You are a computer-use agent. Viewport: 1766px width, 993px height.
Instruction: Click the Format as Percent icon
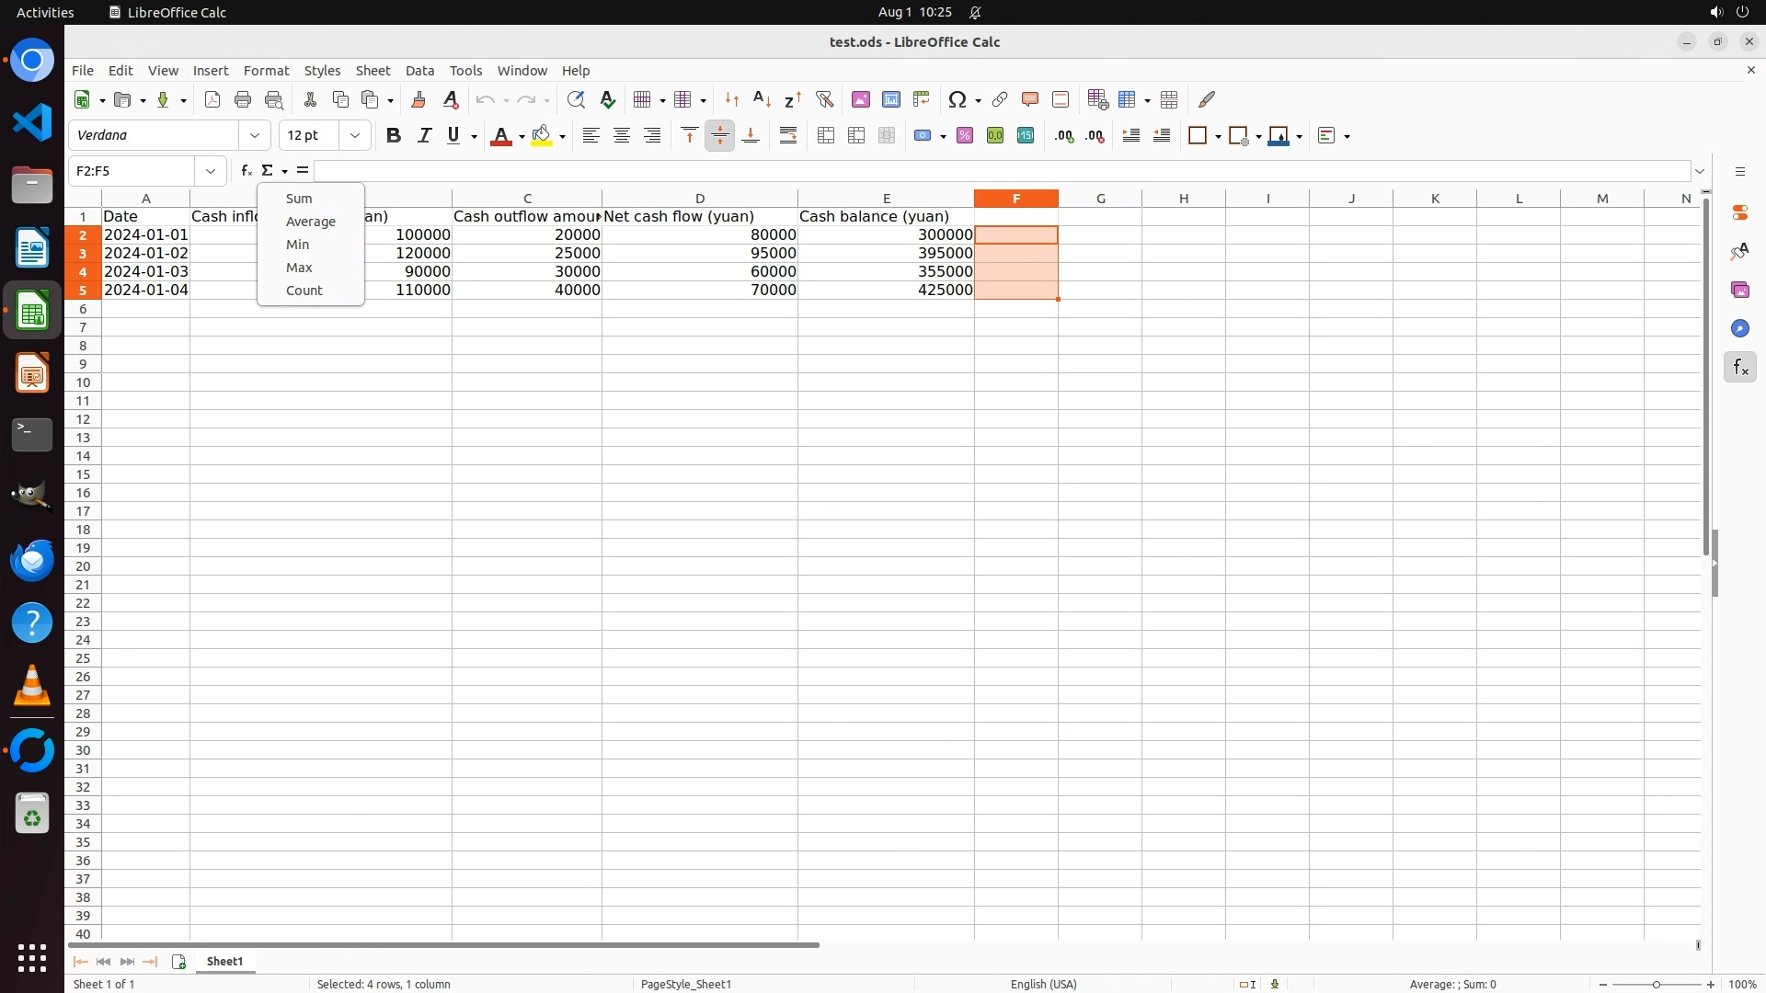[x=965, y=136]
